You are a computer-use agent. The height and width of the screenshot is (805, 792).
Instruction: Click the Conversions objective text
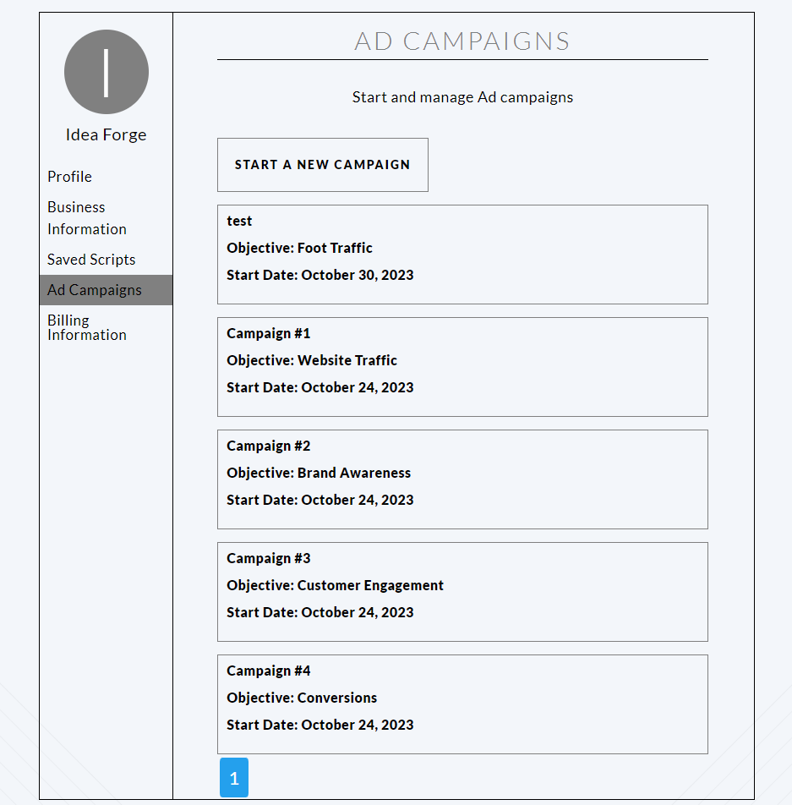click(x=337, y=698)
